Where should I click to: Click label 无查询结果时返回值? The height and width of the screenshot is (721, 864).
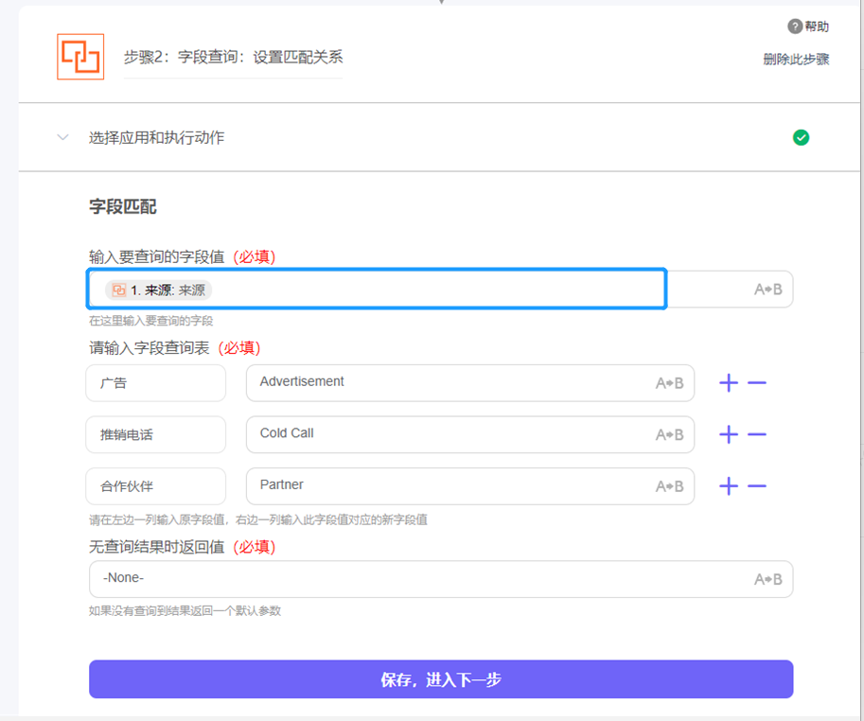coord(156,547)
